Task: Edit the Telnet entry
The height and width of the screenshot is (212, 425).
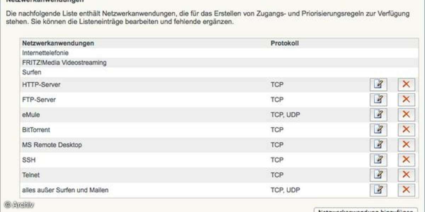Action: 379,175
